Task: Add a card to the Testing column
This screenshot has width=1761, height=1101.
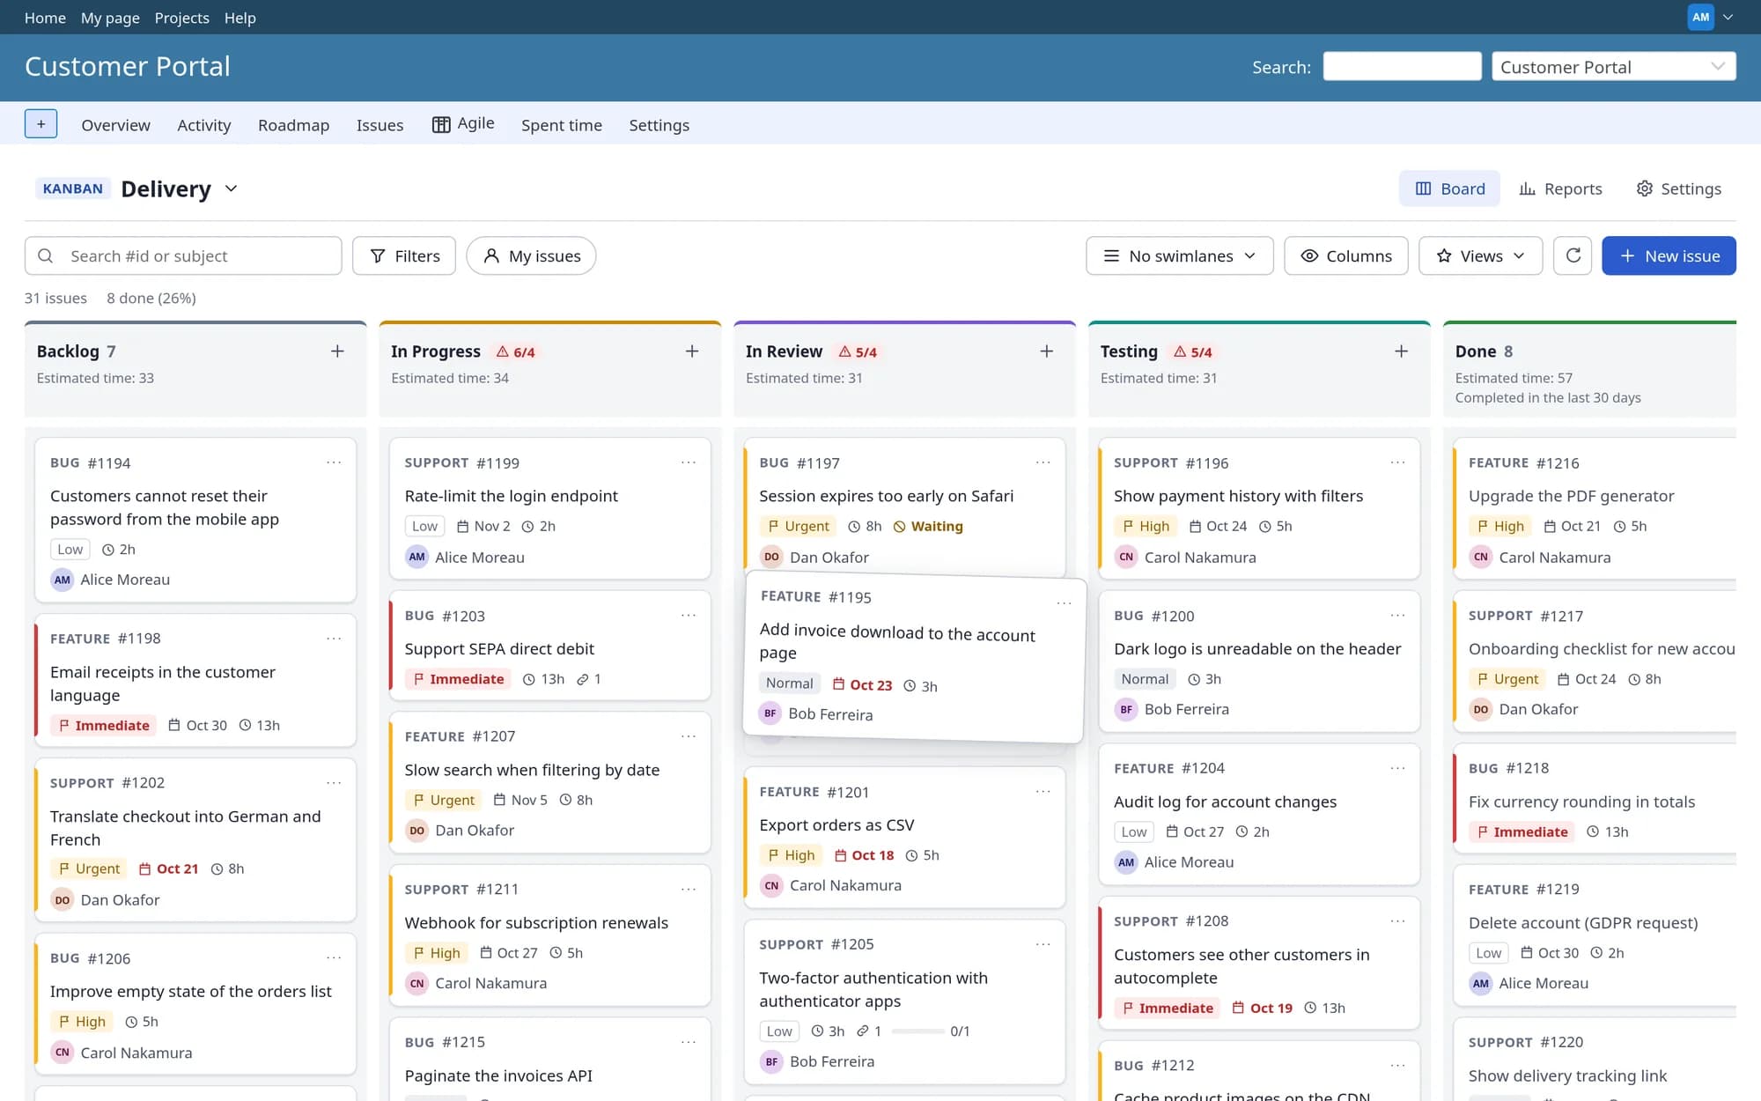Action: coord(1401,351)
